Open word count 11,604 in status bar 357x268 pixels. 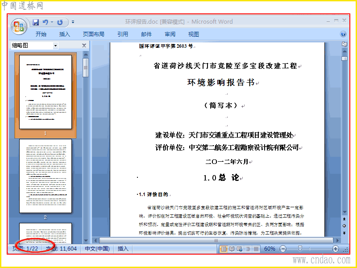pos(62,249)
